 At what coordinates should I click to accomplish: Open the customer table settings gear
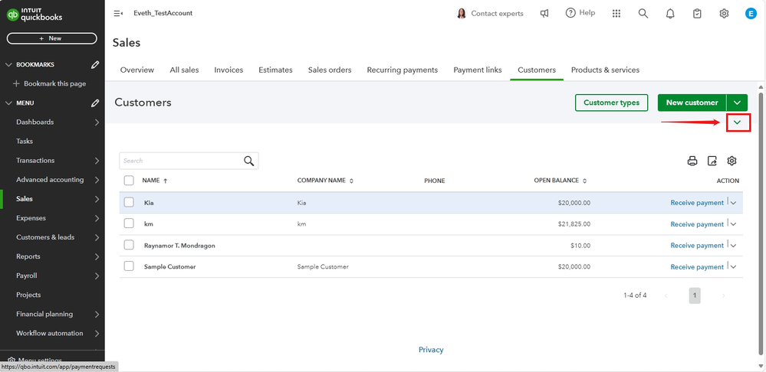click(732, 161)
